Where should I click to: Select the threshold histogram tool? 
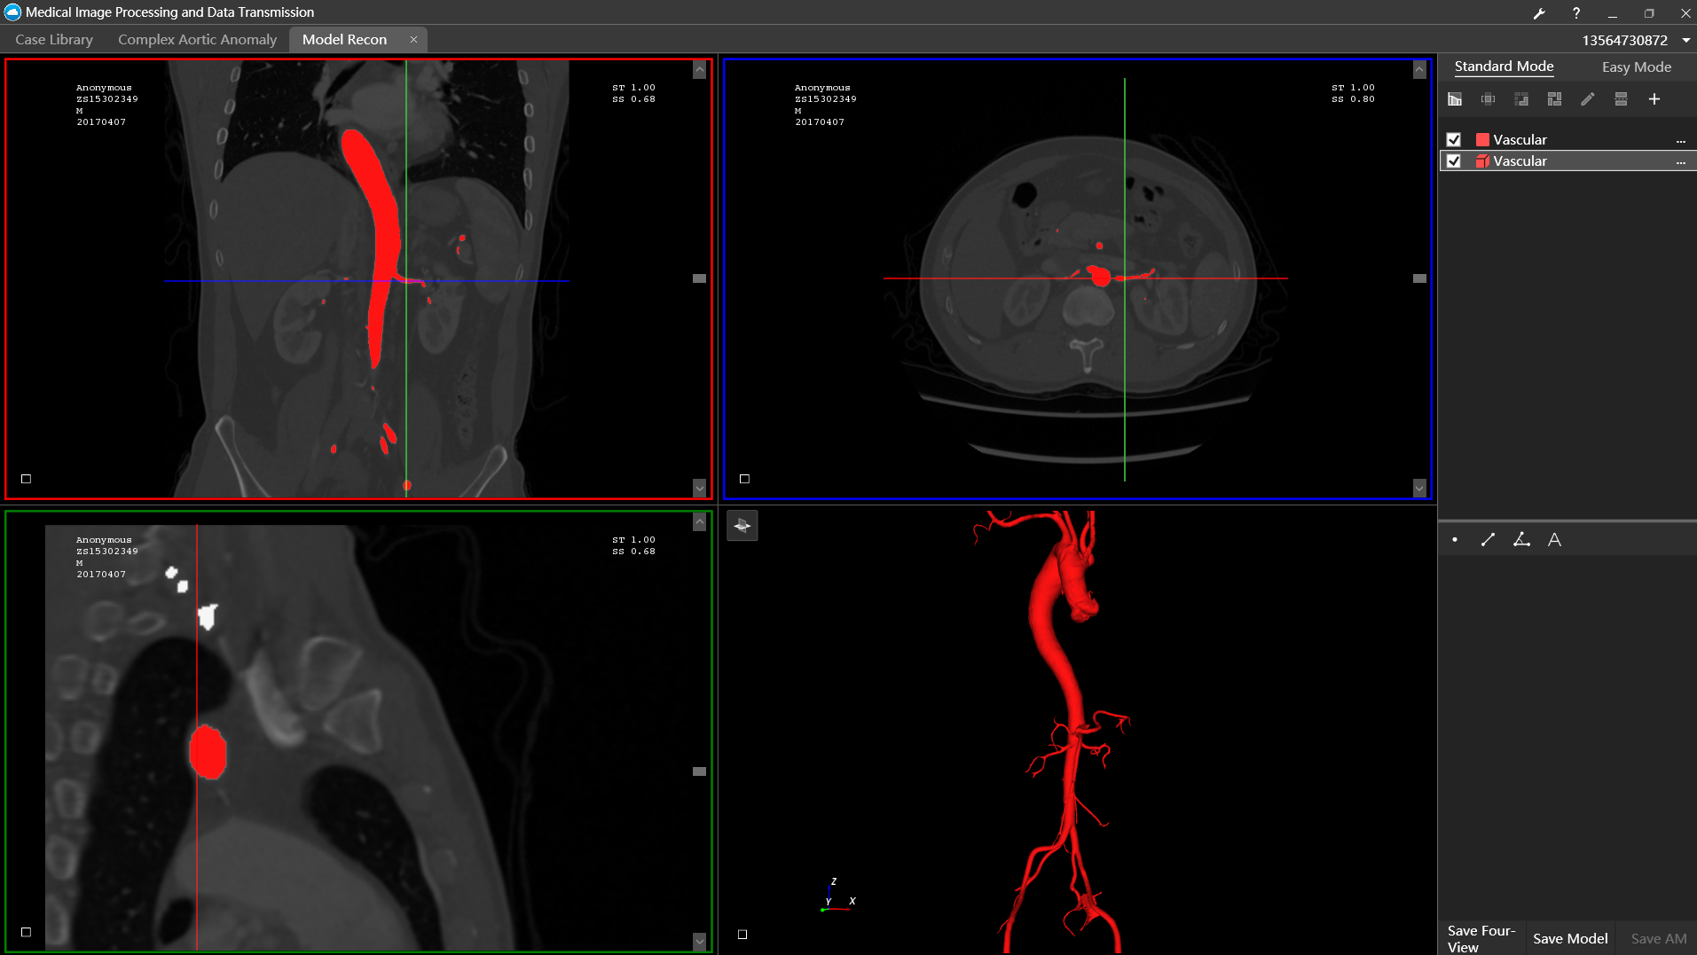(1455, 99)
